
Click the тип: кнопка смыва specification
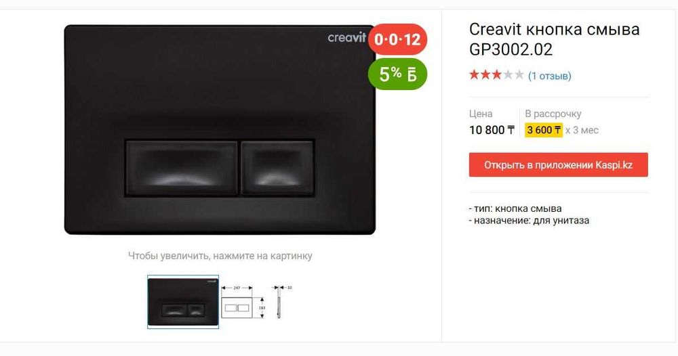tap(515, 208)
